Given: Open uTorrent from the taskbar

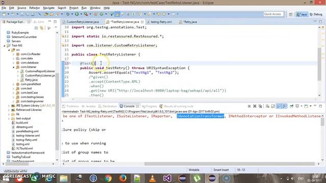Looking at the screenshot, I should 197,178.
